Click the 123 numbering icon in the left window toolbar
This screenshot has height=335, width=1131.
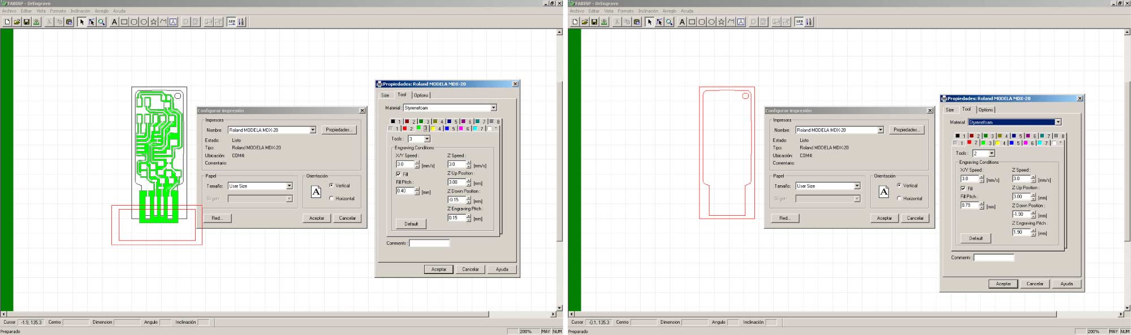coord(231,22)
